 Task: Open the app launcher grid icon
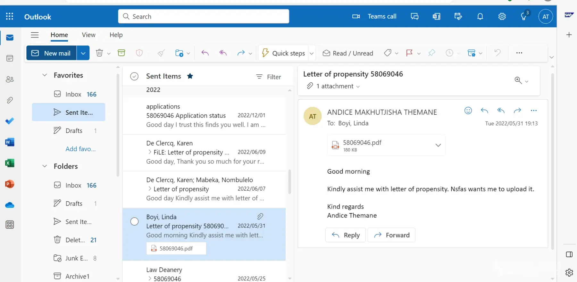pos(10,17)
